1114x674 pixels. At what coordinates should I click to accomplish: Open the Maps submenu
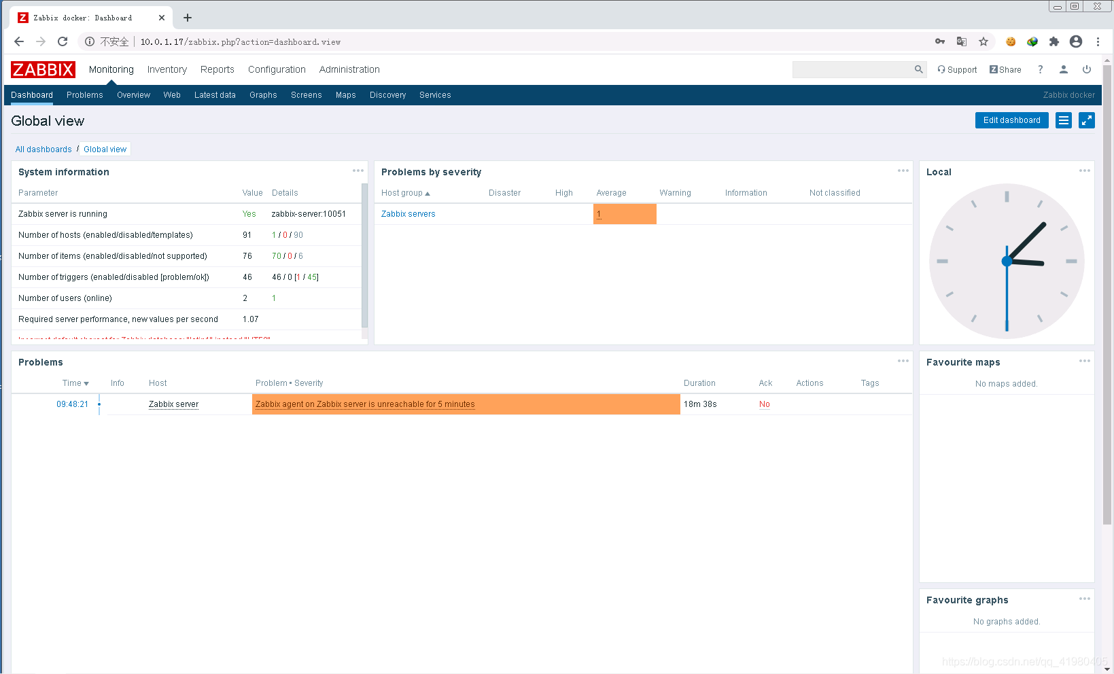click(346, 95)
